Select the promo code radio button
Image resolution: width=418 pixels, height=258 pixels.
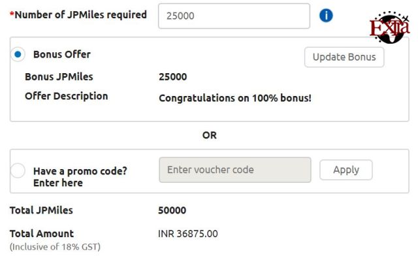tap(18, 170)
